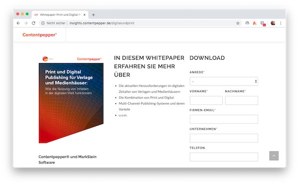Bookmark this page with the star icon

[x=238, y=23]
